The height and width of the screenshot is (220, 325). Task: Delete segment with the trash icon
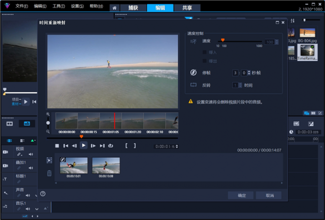(49, 173)
